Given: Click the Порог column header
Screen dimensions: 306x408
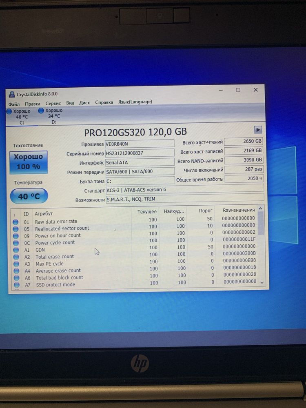Looking at the screenshot, I should 206,211.
